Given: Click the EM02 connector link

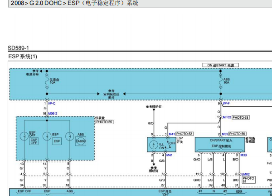Looking at the screenshot, I should [x=245, y=174].
